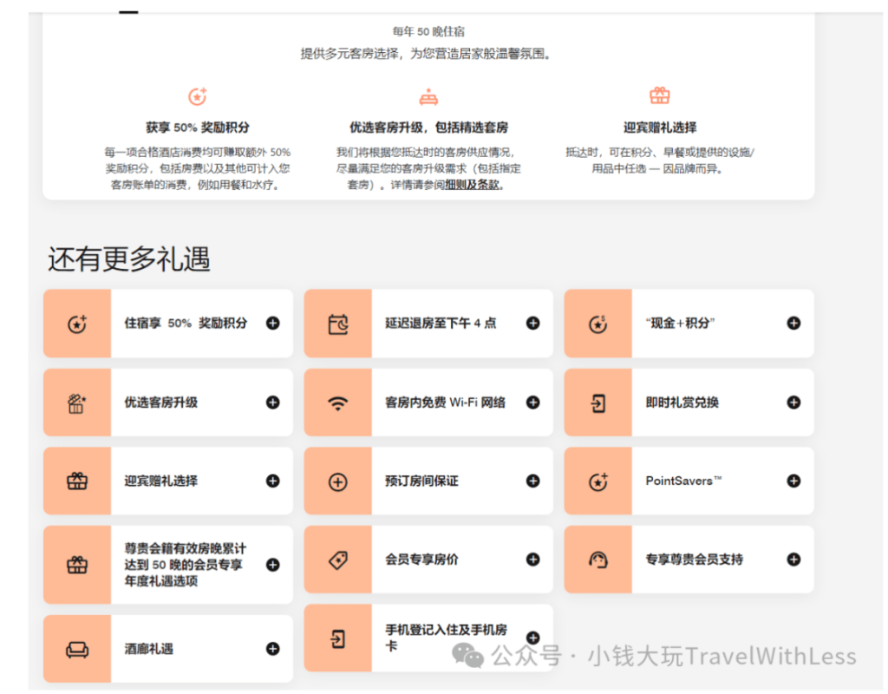Expand the 延迟退房至下午 4 点 details

(533, 324)
